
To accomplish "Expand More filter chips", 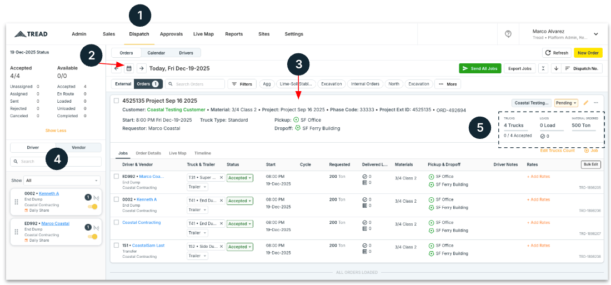I will [x=448, y=84].
